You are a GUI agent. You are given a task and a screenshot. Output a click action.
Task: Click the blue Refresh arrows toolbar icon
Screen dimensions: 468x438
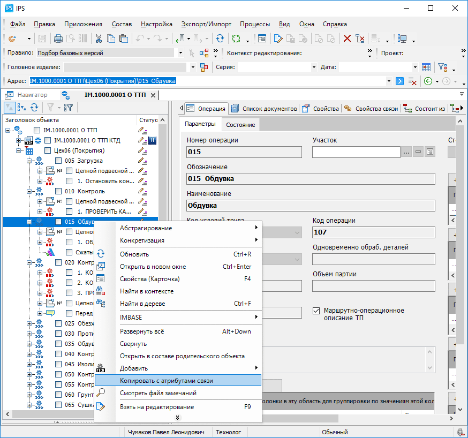pos(220,39)
